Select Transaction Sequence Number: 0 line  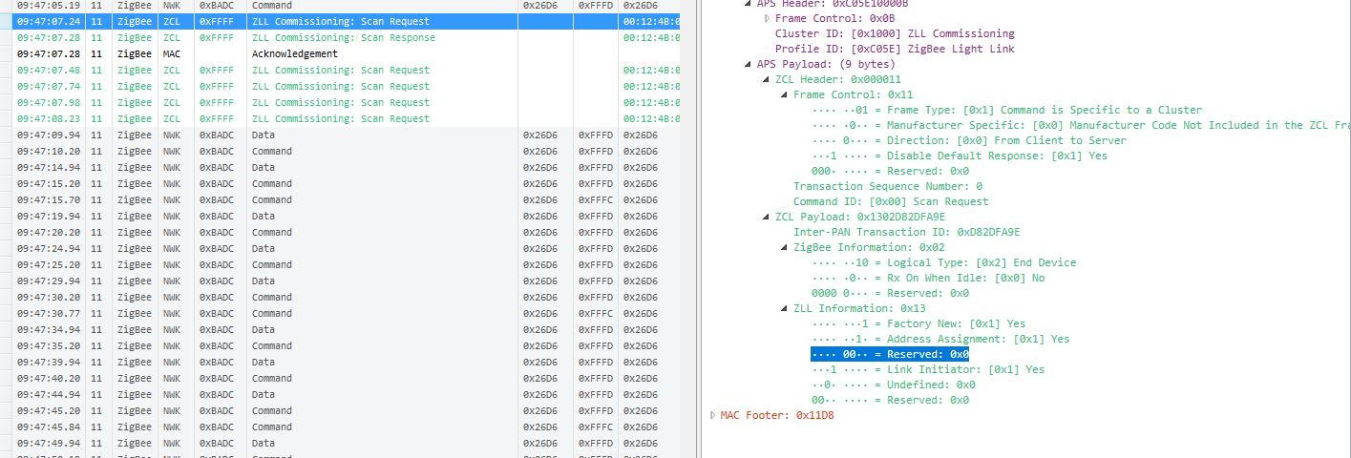point(888,186)
